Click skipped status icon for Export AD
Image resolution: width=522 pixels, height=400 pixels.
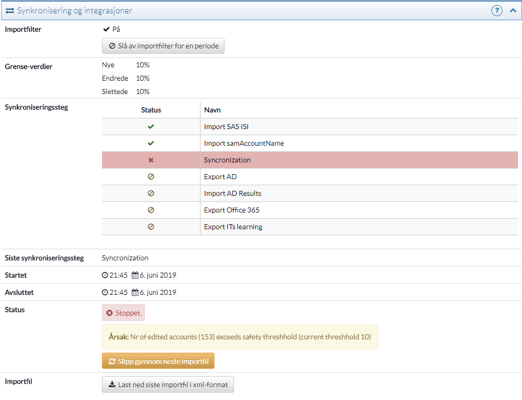coord(151,177)
